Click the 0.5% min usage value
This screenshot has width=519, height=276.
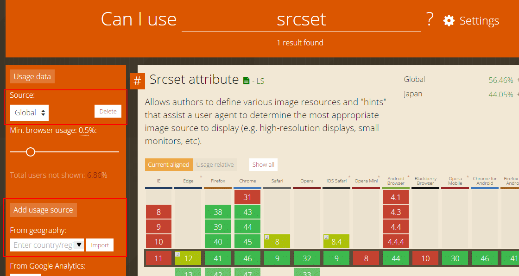pyautogui.click(x=84, y=131)
